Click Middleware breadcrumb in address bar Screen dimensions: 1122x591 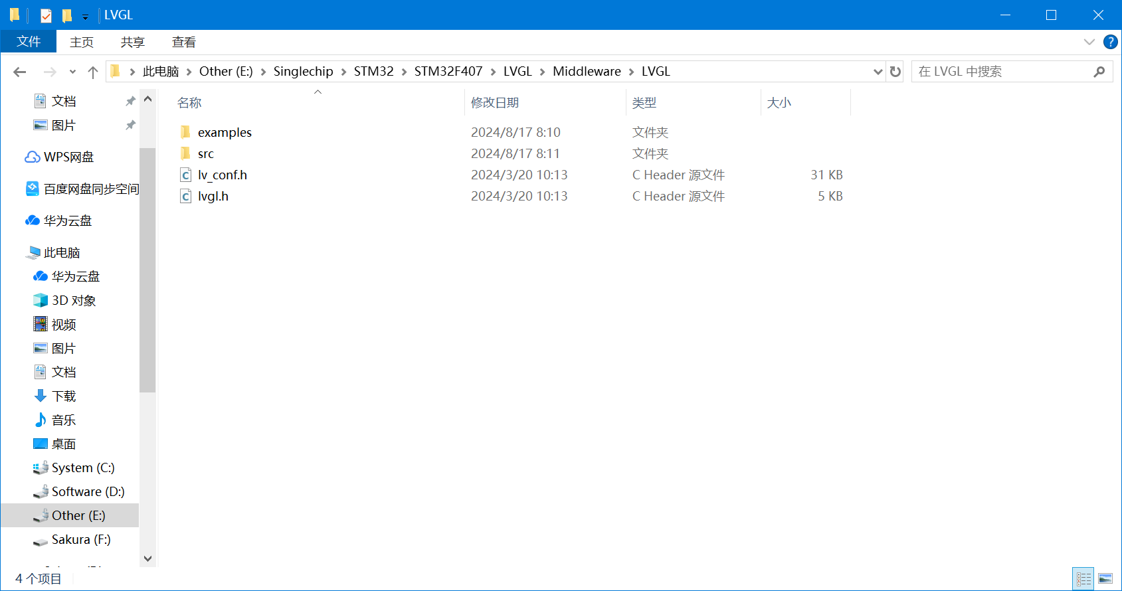coord(587,71)
